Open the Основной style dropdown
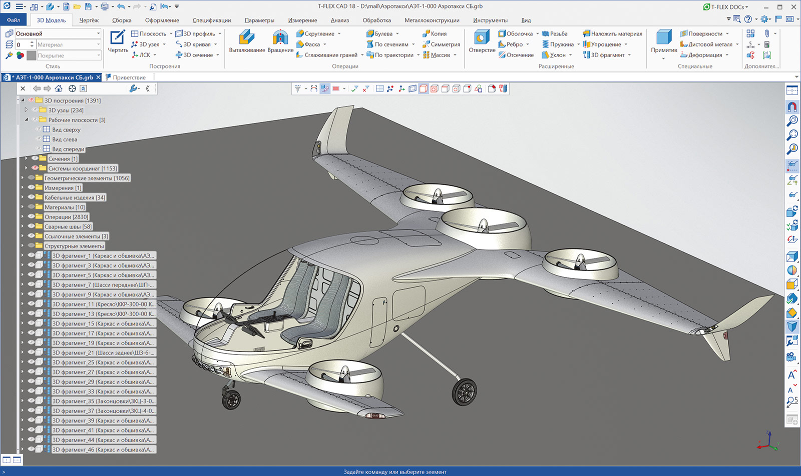Viewport: 801px width, 476px height. 98,33
